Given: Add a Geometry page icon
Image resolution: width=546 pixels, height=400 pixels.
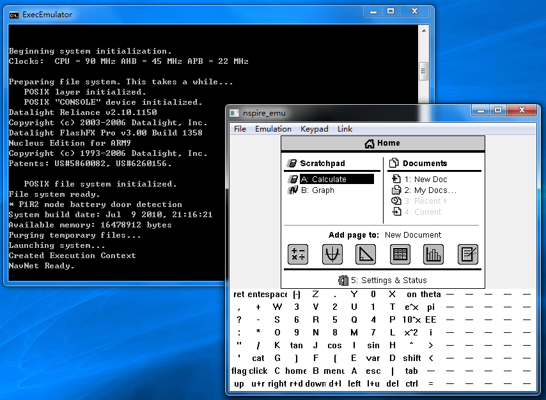Looking at the screenshot, I should 365,254.
